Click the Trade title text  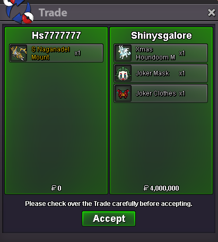53,13
